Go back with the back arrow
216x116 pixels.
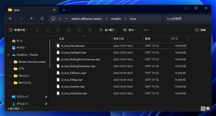pyautogui.click(x=10, y=19)
